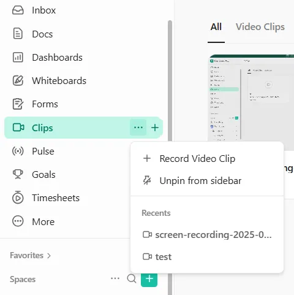Click the search magnifier beside Spaces
This screenshot has width=294, height=295.
click(132, 278)
